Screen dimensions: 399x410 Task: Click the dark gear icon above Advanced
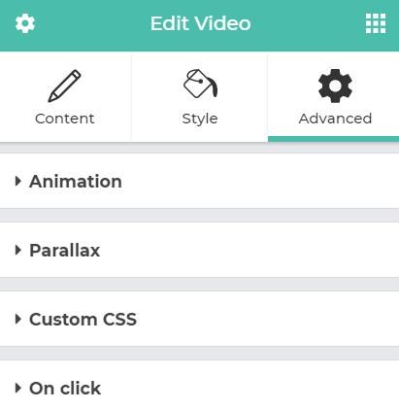(x=335, y=85)
